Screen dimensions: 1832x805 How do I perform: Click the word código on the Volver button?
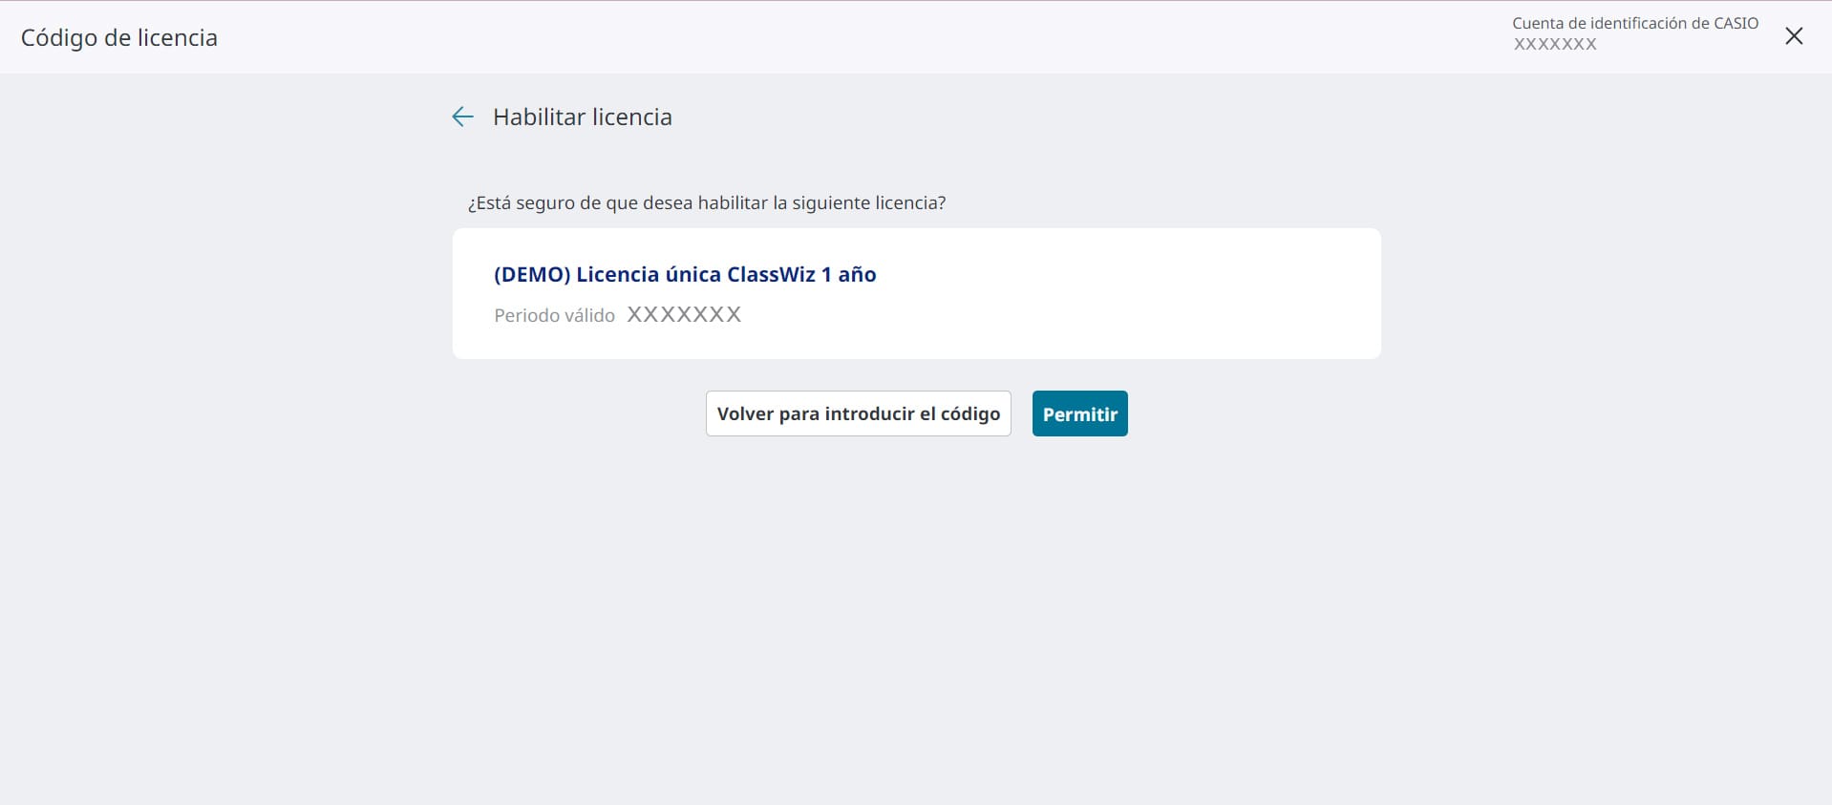tap(969, 413)
